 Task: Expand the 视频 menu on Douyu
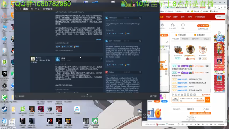(175, 17)
